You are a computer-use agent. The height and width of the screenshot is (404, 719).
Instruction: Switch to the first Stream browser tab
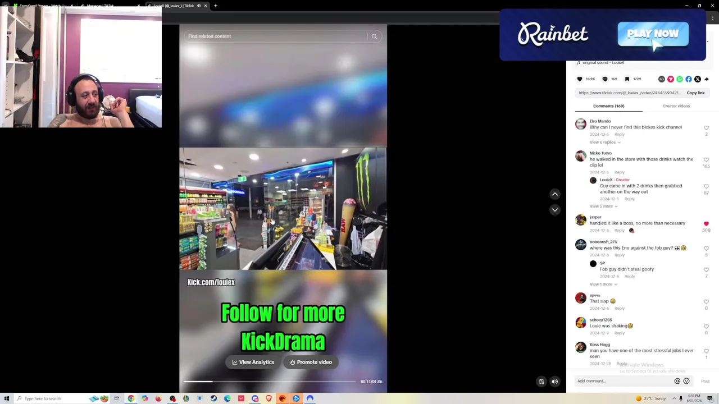point(42,6)
